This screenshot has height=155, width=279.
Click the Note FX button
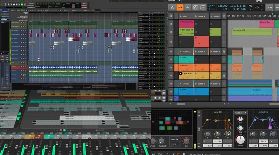tap(175, 139)
